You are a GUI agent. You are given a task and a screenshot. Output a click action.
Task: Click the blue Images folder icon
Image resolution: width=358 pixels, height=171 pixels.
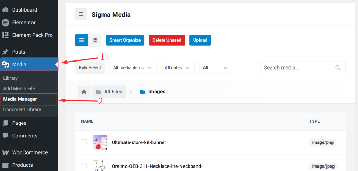coord(143,92)
